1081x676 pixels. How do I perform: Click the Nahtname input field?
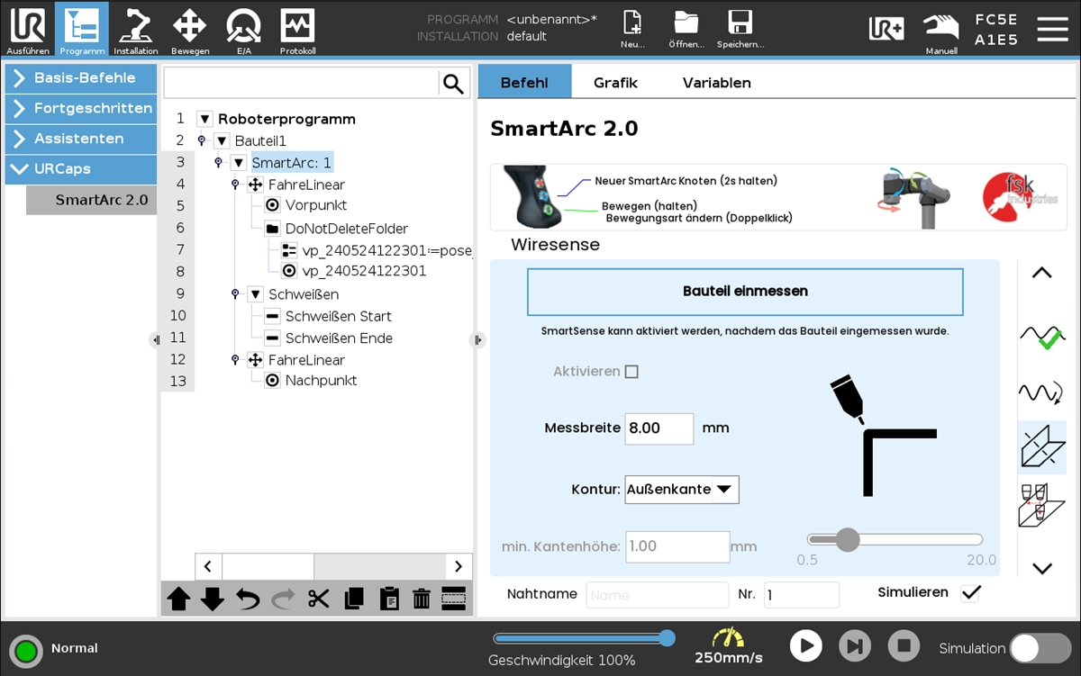[x=658, y=595]
